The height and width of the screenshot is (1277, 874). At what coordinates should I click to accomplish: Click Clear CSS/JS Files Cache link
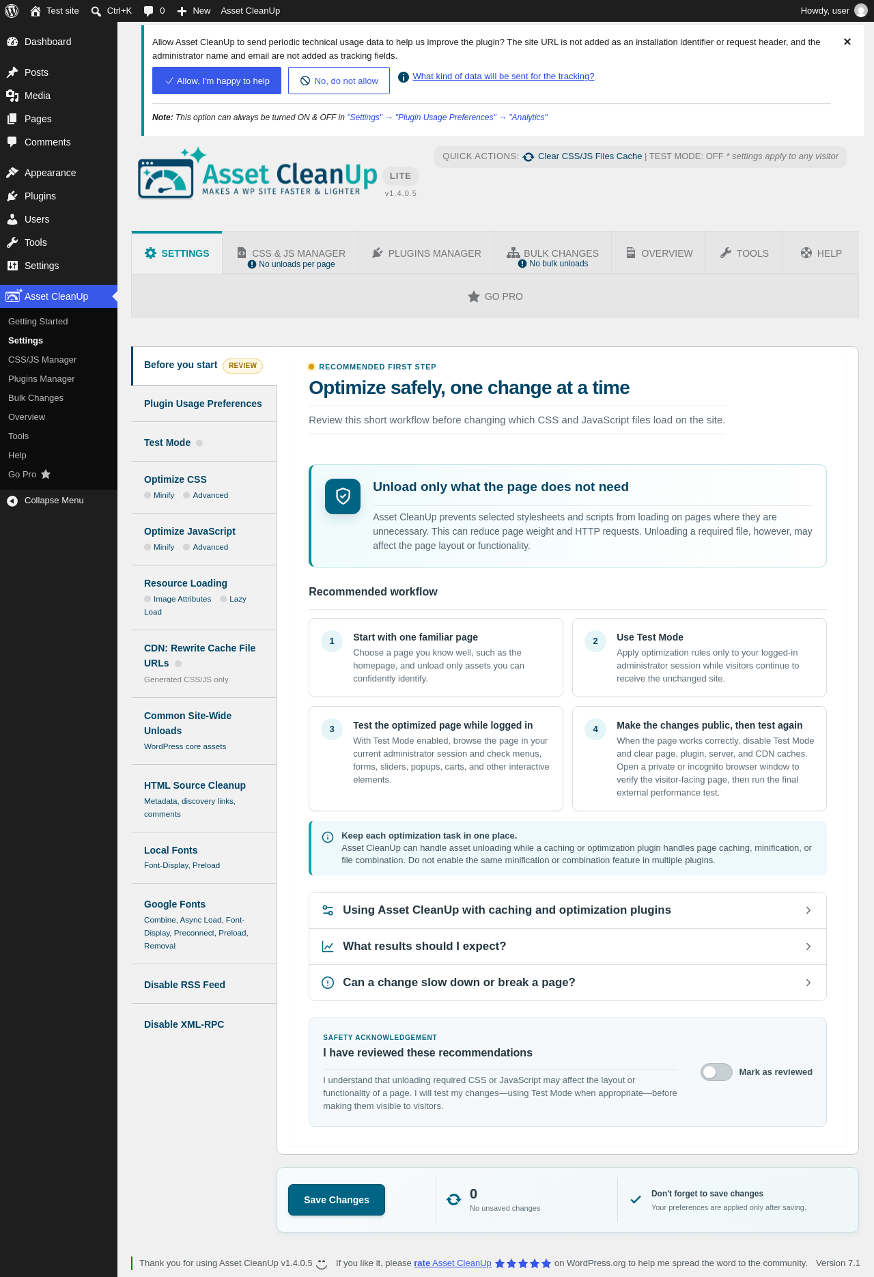click(x=590, y=156)
